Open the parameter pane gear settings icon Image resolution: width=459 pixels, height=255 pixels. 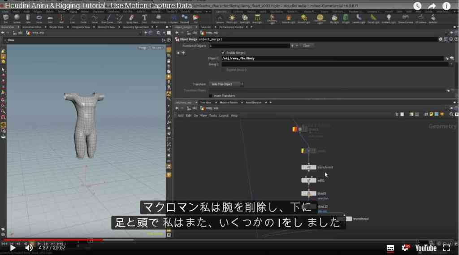(440, 39)
